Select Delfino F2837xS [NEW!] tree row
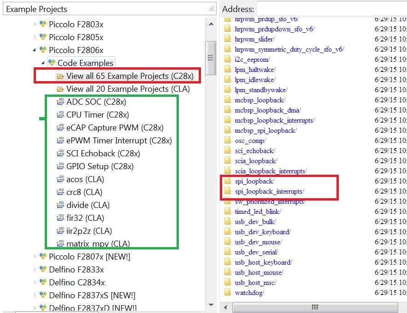Viewport: 407px width, 313px height. coord(92,295)
